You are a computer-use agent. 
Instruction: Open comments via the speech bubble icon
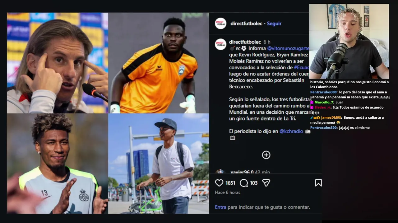click(244, 183)
